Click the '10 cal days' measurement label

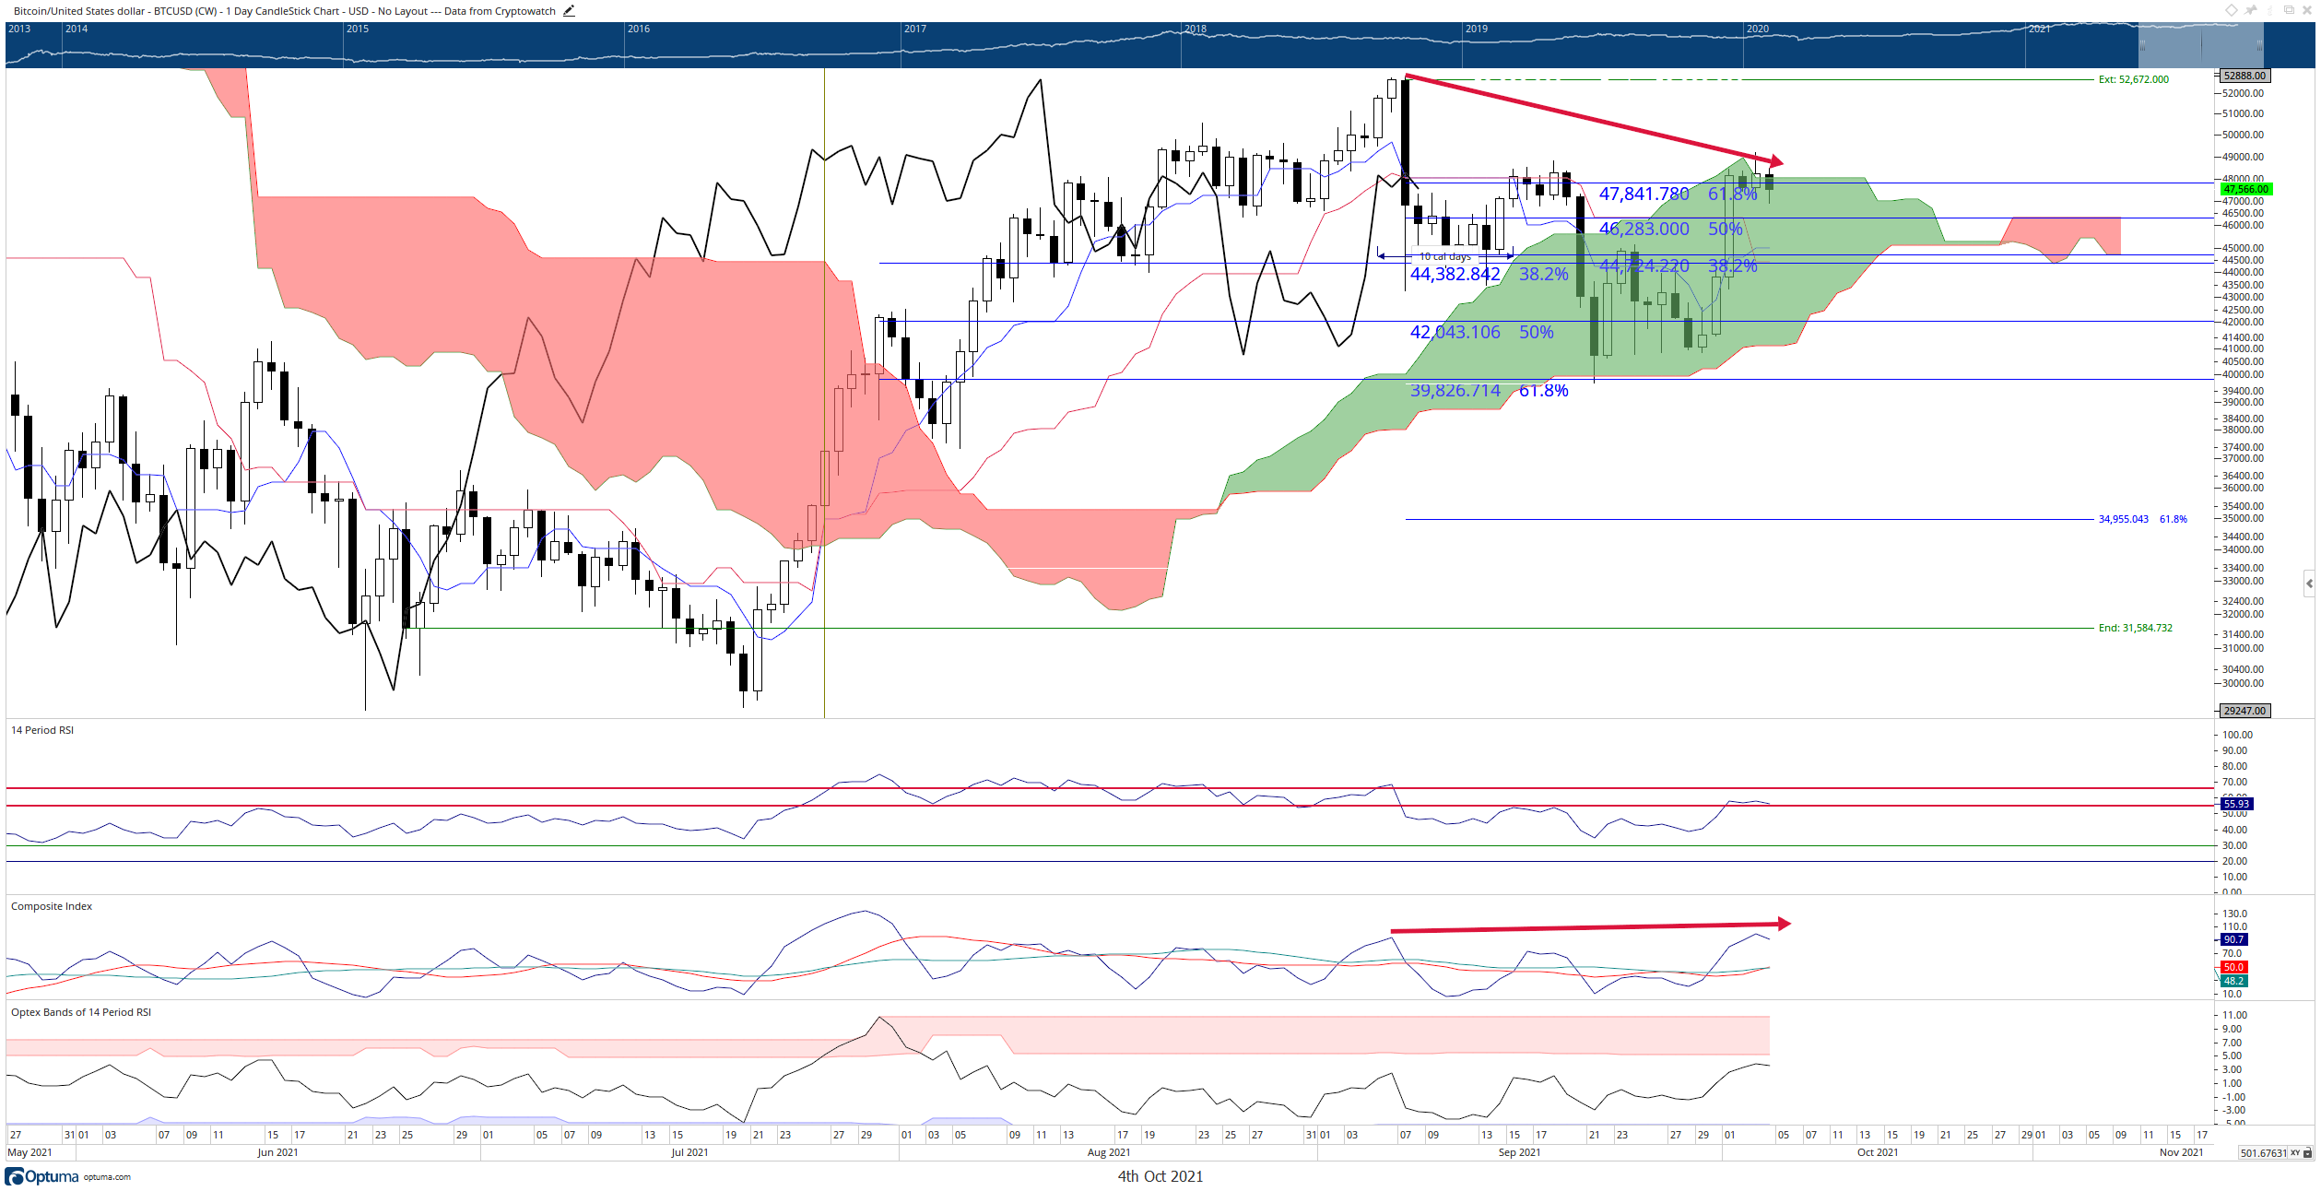click(x=1444, y=256)
